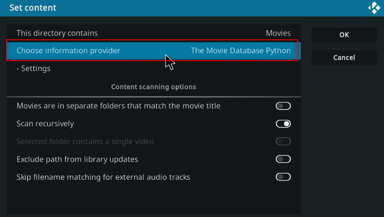The height and width of the screenshot is (217, 384).
Task: Change 'This directory contains' Movies setting
Action: point(154,33)
